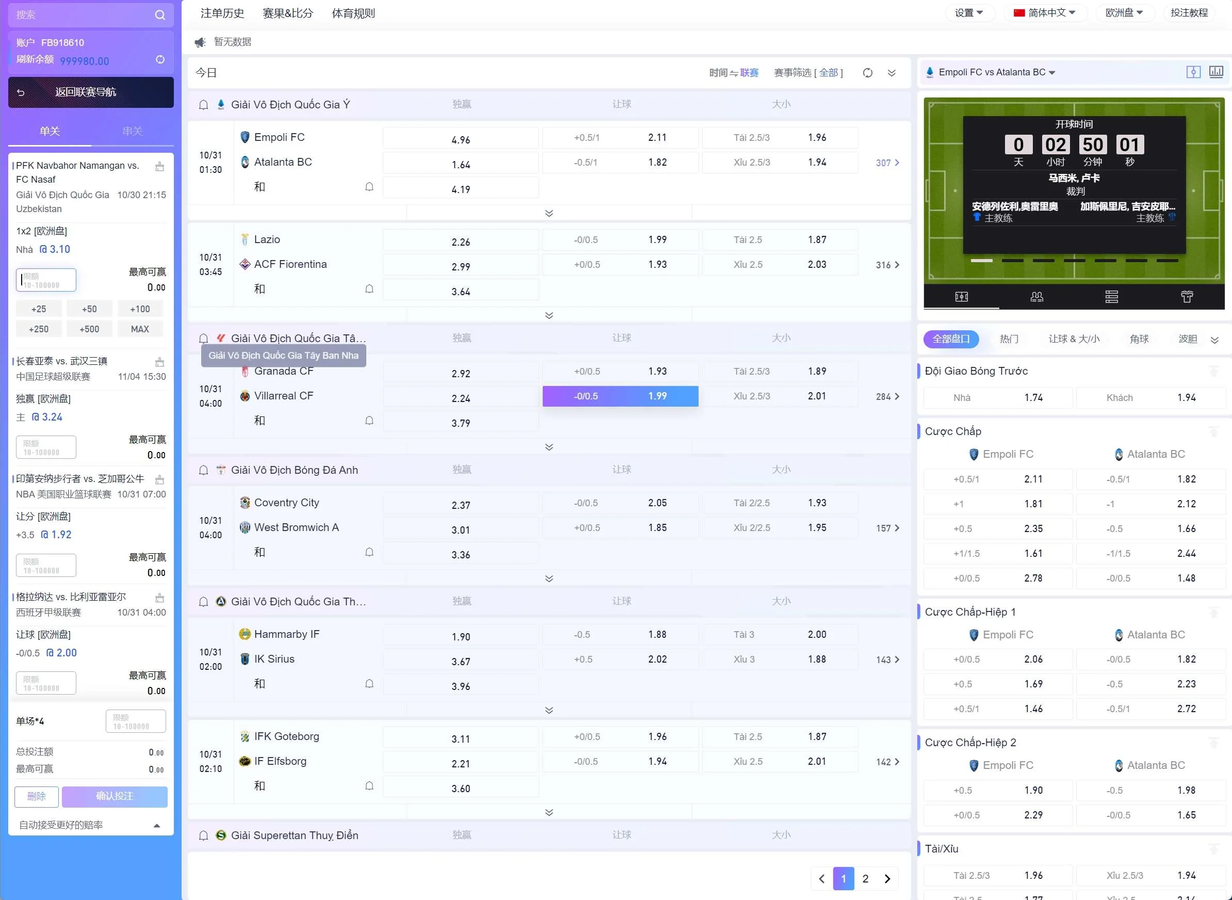Toggle time/league sort switch

click(x=734, y=72)
